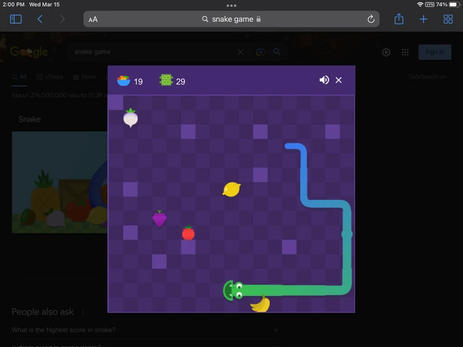Screen dimensions: 463x347
Task: Clear the Google search query
Action: tap(240, 52)
